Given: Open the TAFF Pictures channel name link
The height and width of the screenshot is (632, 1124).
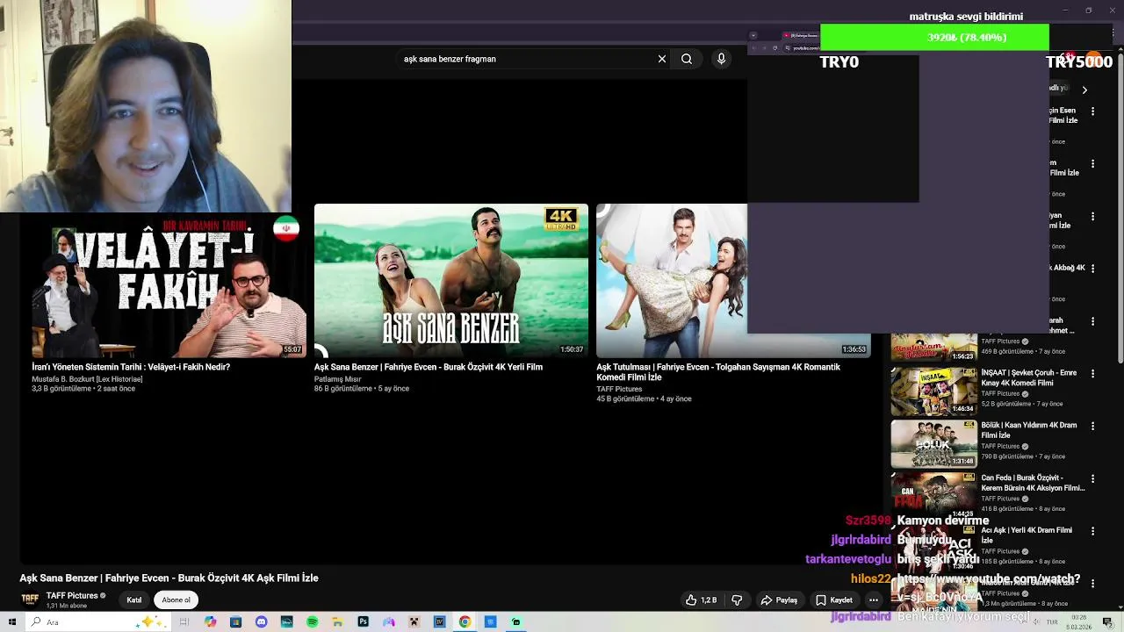Looking at the screenshot, I should point(72,595).
